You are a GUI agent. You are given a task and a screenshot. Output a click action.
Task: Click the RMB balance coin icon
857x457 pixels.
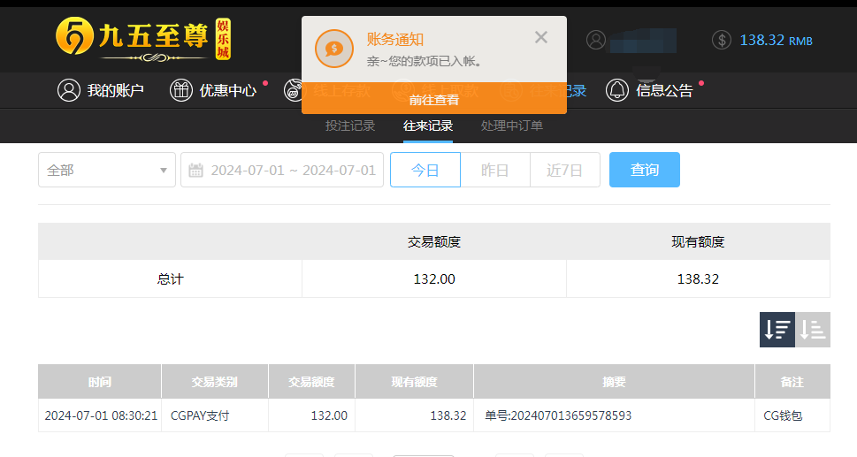coord(722,40)
